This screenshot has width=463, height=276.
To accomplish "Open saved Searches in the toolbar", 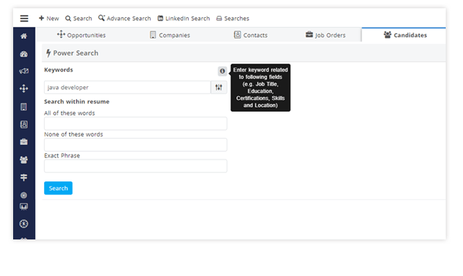I will point(233,19).
